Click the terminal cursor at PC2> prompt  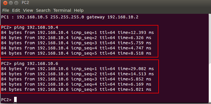pyautogui.click(x=15, y=100)
